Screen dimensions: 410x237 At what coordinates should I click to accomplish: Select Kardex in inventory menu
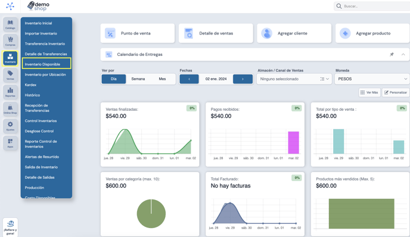pos(30,85)
